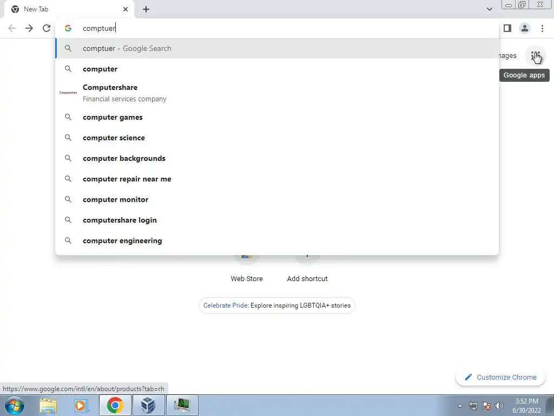Click the Computershare logo icon
The height and width of the screenshot is (416, 554).
68,93
